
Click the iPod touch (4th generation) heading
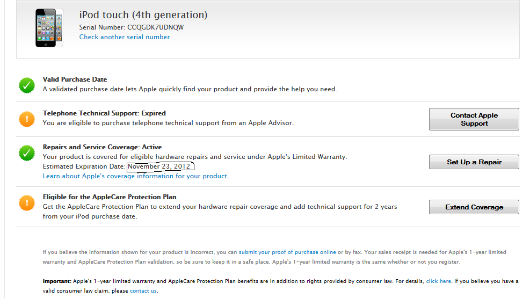[143, 15]
